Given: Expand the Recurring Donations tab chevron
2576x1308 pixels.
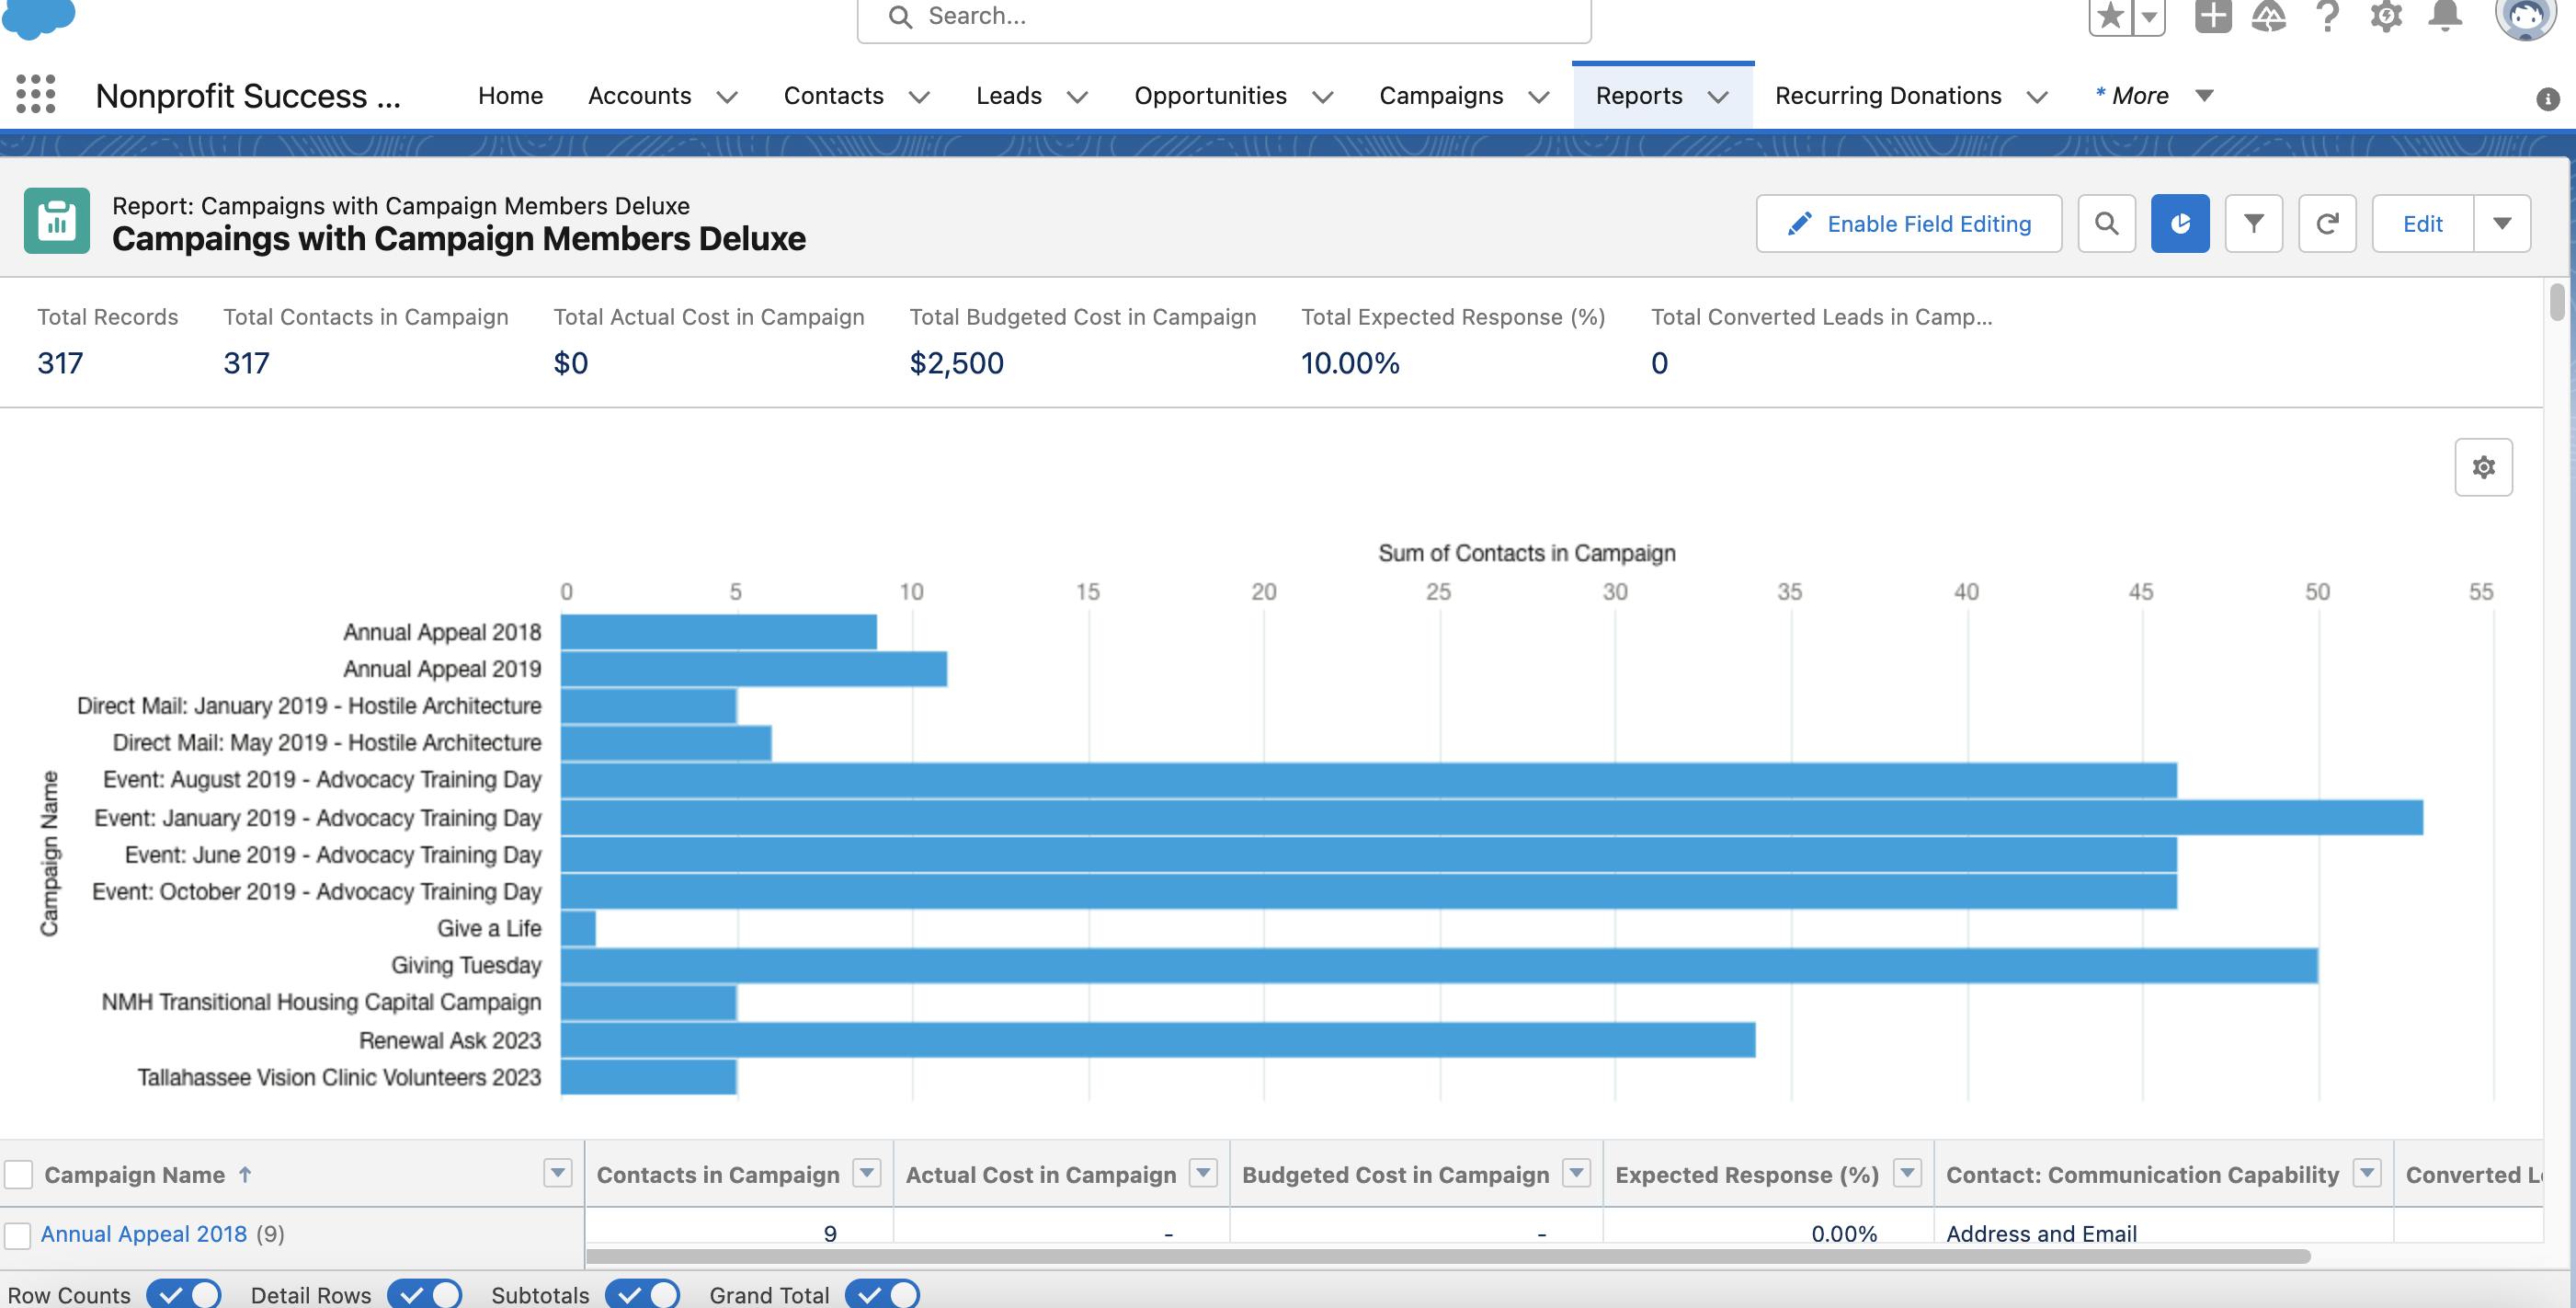Looking at the screenshot, I should point(2037,96).
